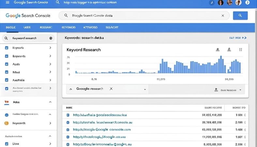The height and width of the screenshot is (147, 257).
Task: Click row icon for console.com URL
Action: coord(68,130)
